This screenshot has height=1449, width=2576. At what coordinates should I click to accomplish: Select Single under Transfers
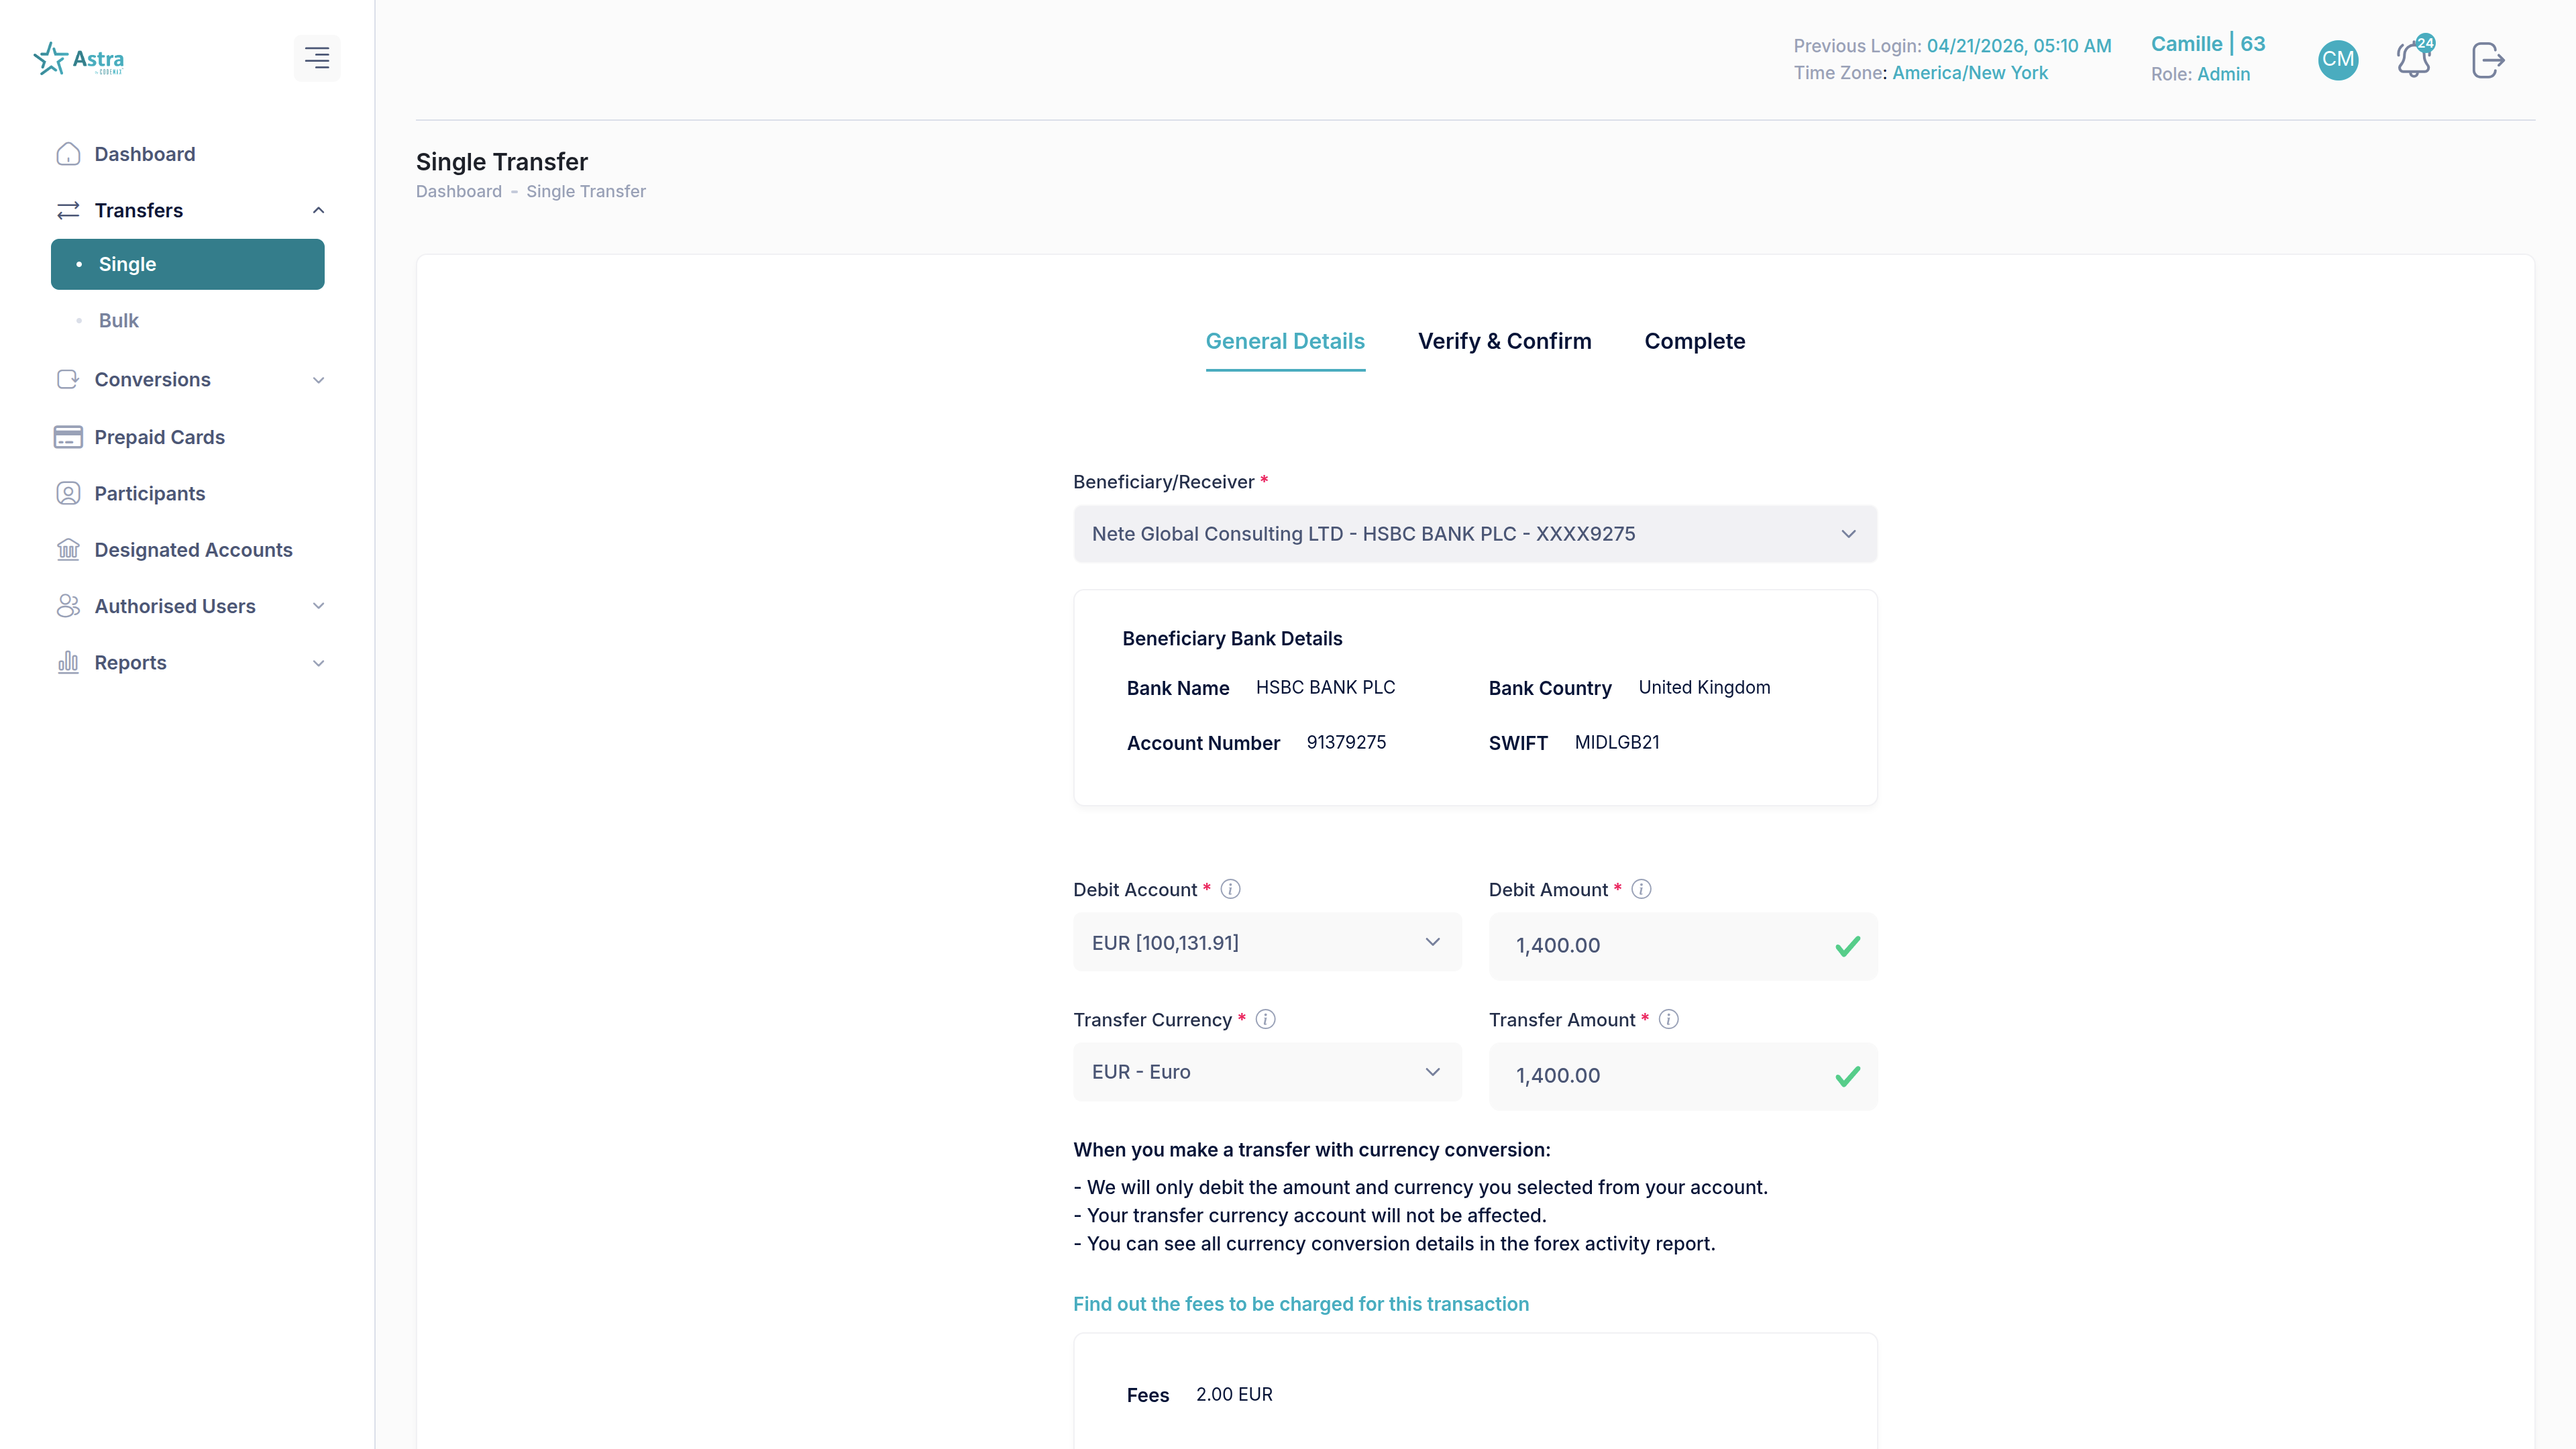coord(188,264)
